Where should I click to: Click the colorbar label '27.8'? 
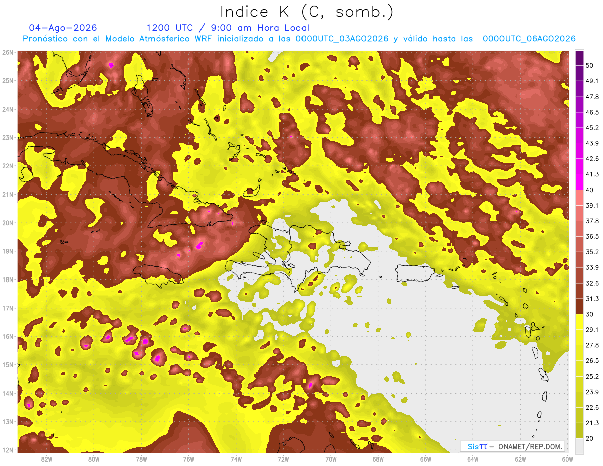pyautogui.click(x=592, y=345)
